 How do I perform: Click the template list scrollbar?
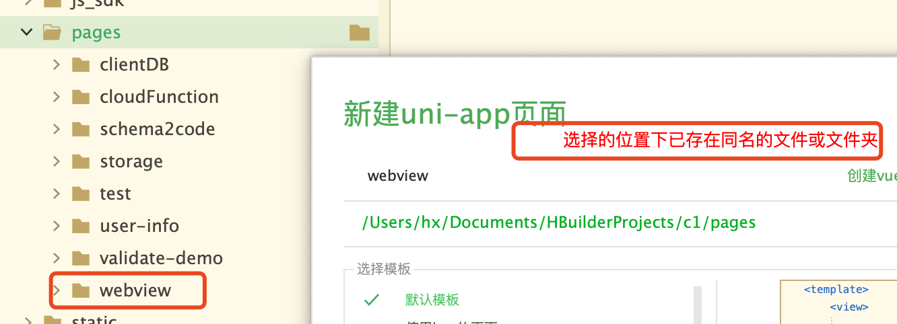pos(698,304)
